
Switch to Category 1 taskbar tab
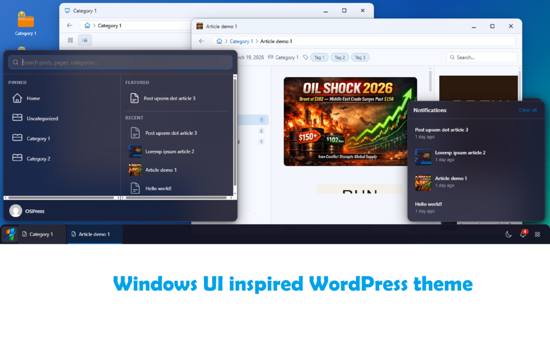click(41, 234)
